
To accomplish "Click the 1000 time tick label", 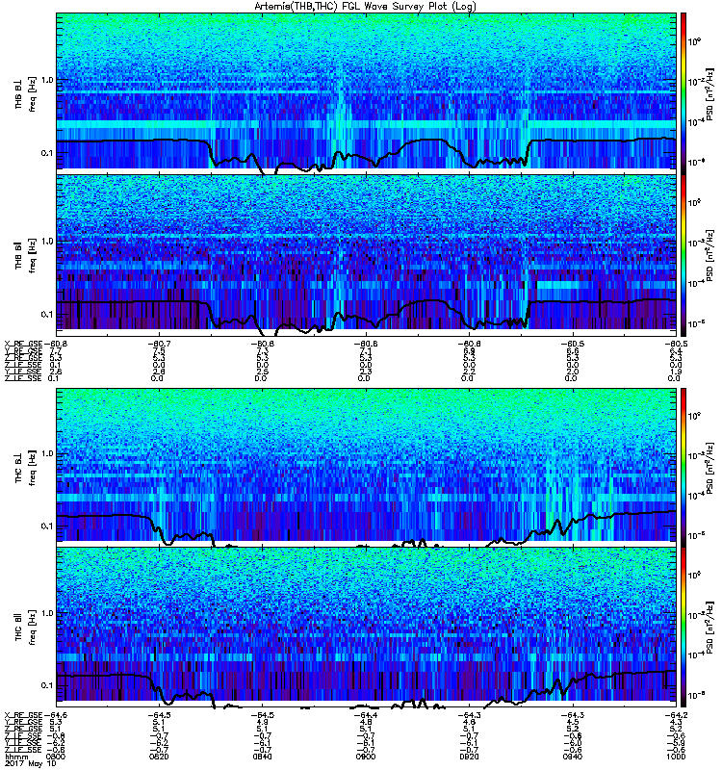I will click(x=676, y=757).
